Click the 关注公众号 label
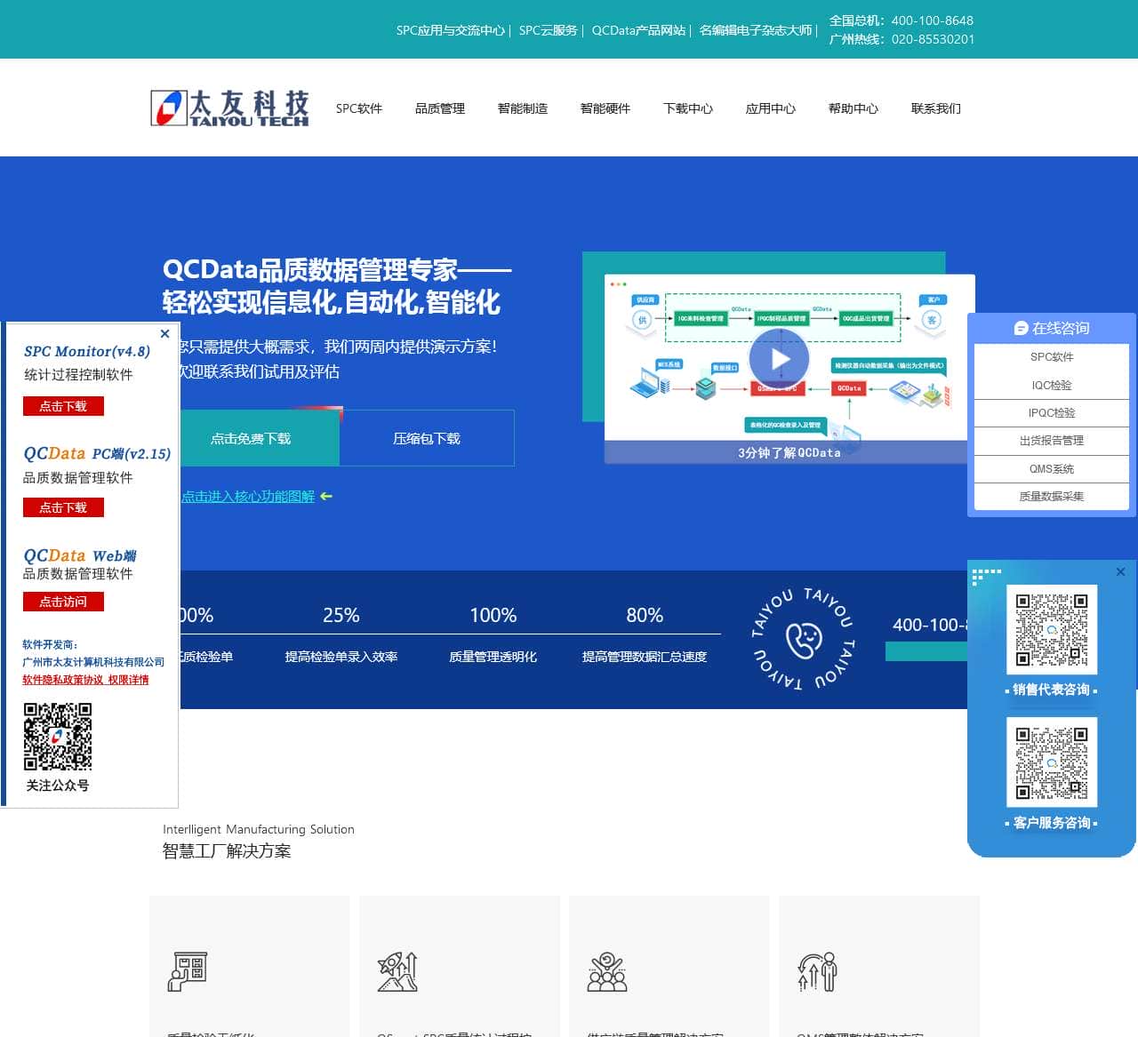Viewport: 1138px width, 1037px height. click(x=58, y=786)
